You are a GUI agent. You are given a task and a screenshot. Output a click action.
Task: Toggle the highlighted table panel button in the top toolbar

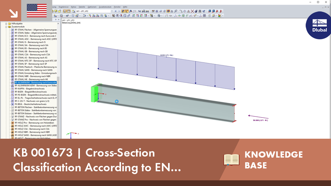pyautogui.click(x=69, y=11)
